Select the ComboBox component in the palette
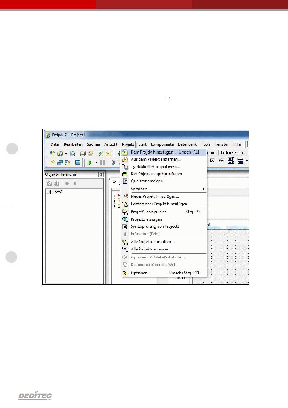Screen dimensions: 288x408 (x=240, y=161)
